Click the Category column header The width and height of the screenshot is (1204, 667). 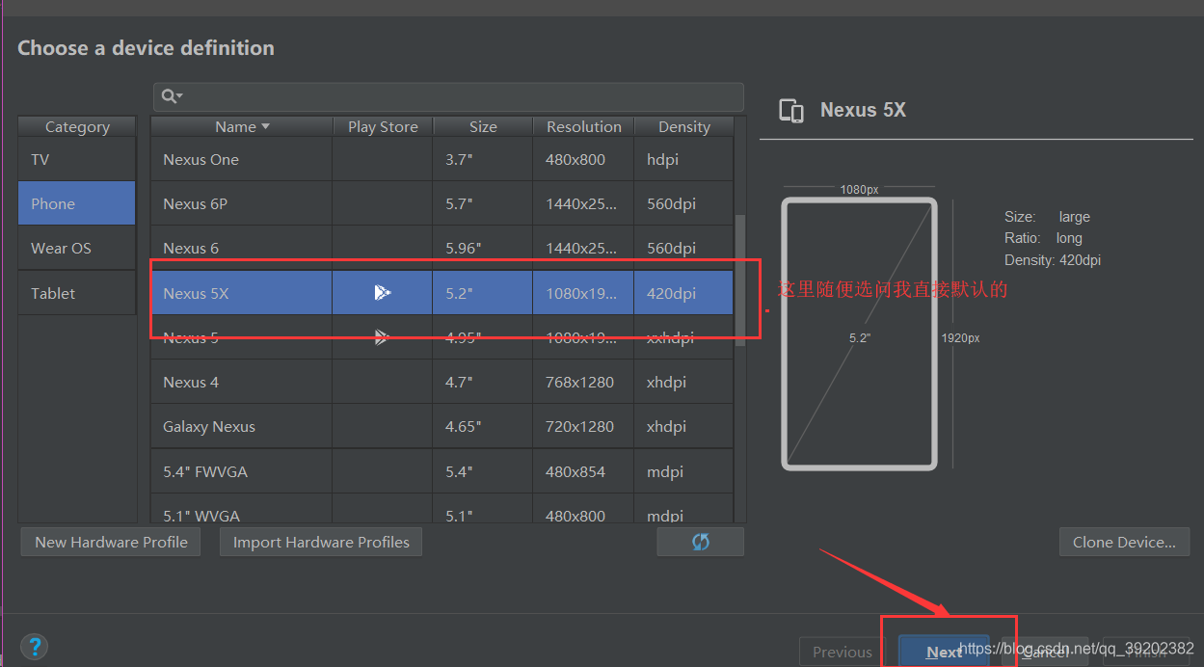click(x=77, y=126)
